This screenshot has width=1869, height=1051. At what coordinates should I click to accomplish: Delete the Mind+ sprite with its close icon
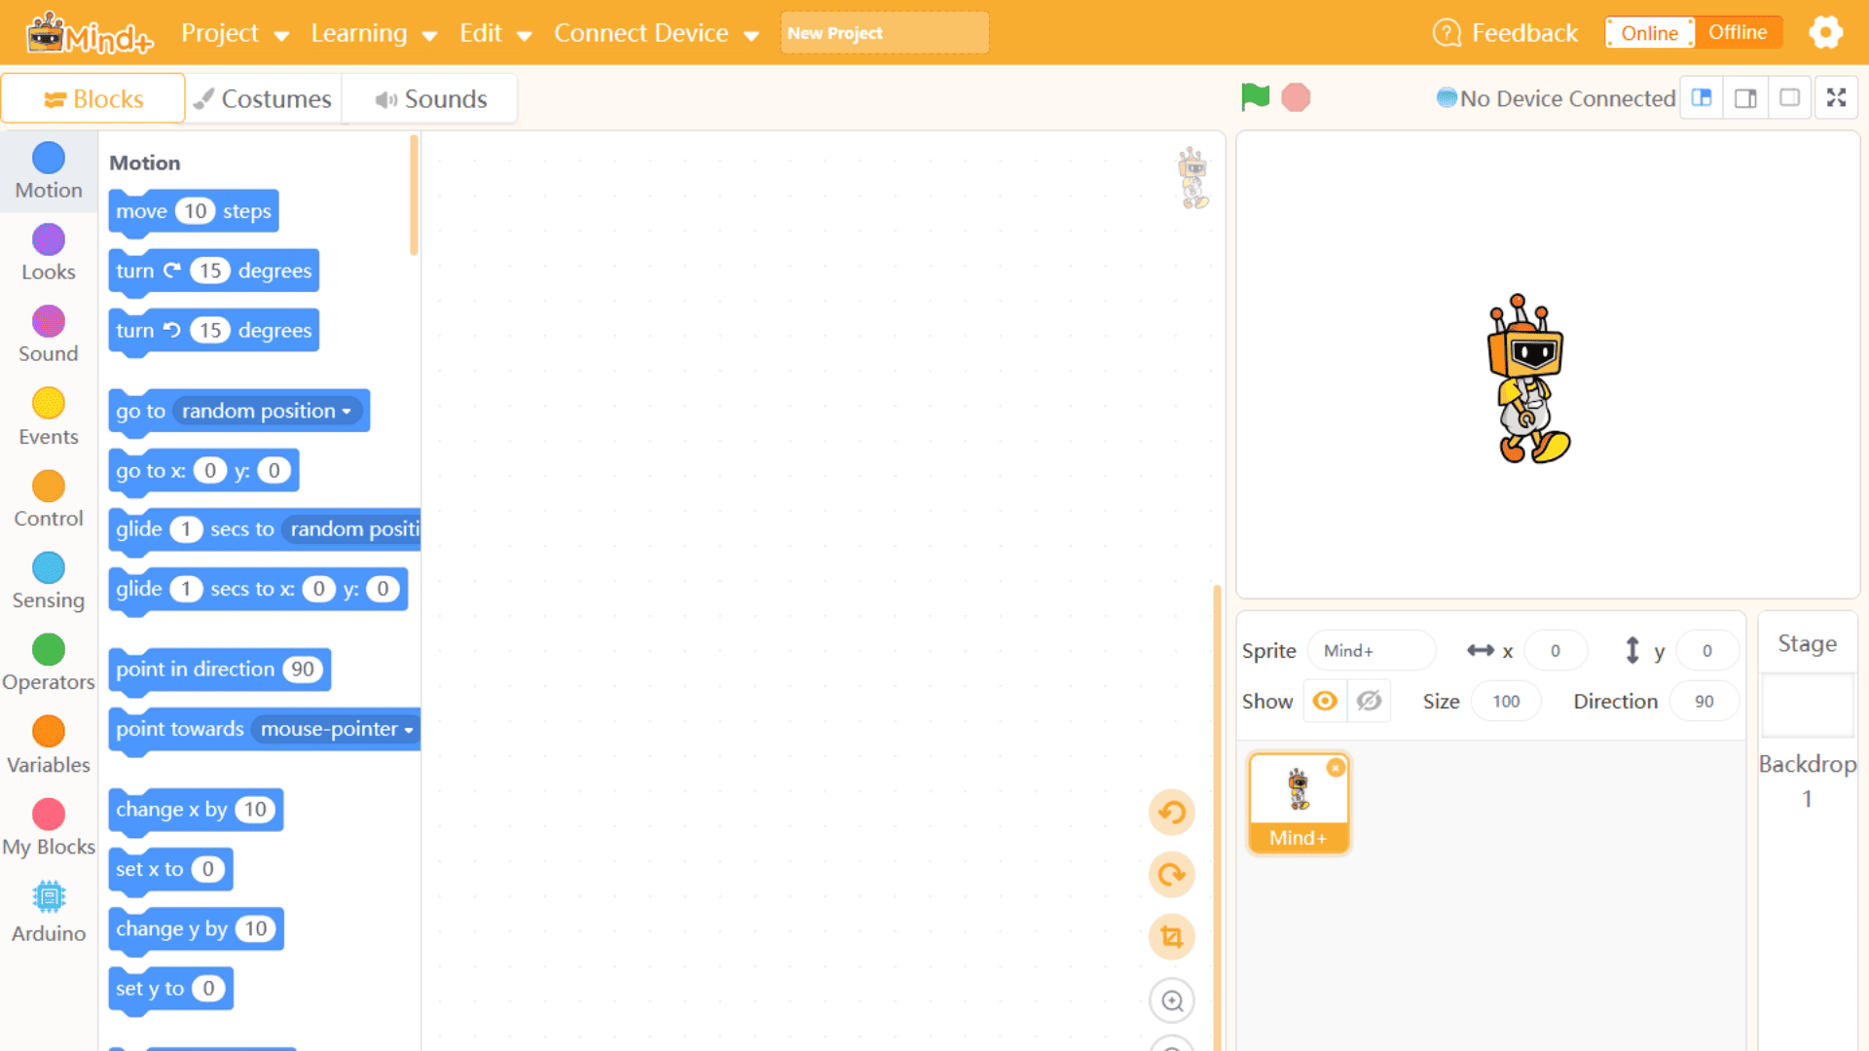click(1336, 768)
